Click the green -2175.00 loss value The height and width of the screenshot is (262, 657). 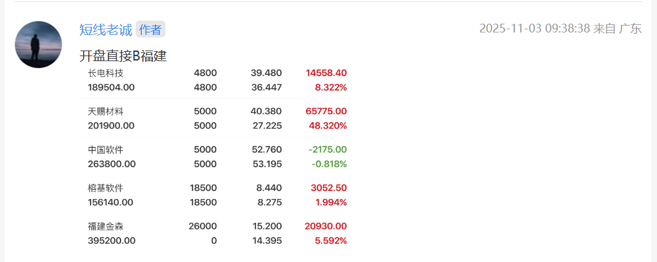click(x=328, y=150)
